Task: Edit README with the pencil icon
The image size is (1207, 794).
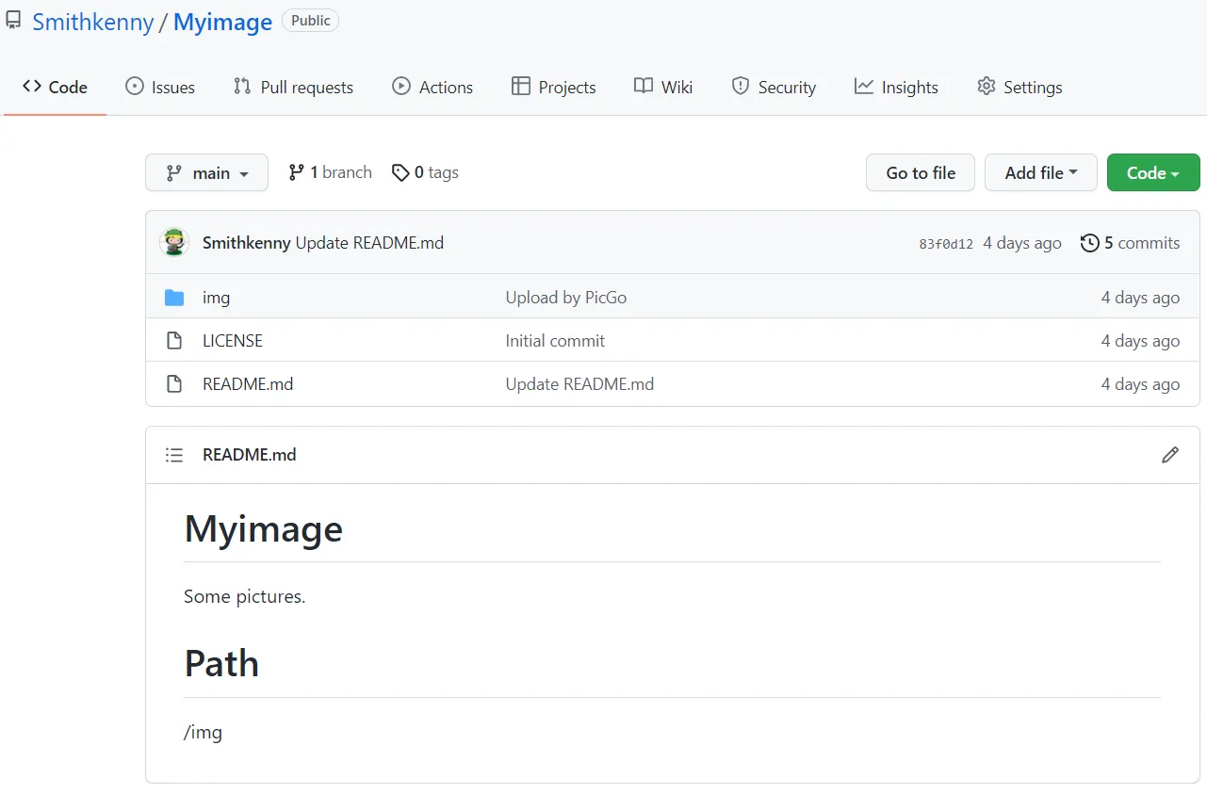Action: (x=1170, y=455)
